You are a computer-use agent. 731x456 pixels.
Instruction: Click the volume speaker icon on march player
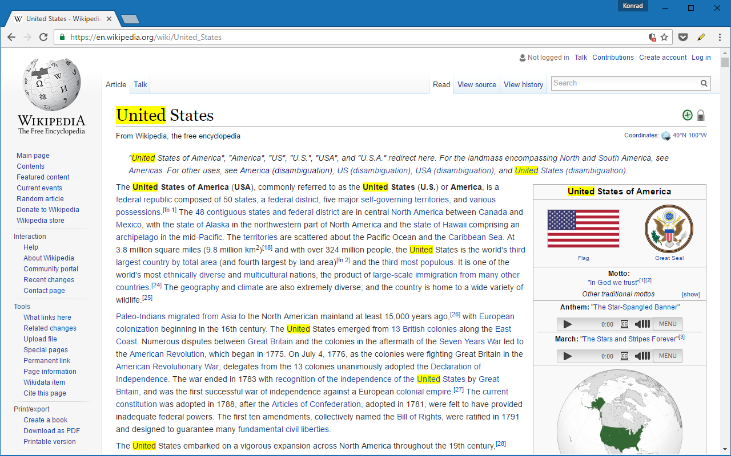click(642, 356)
